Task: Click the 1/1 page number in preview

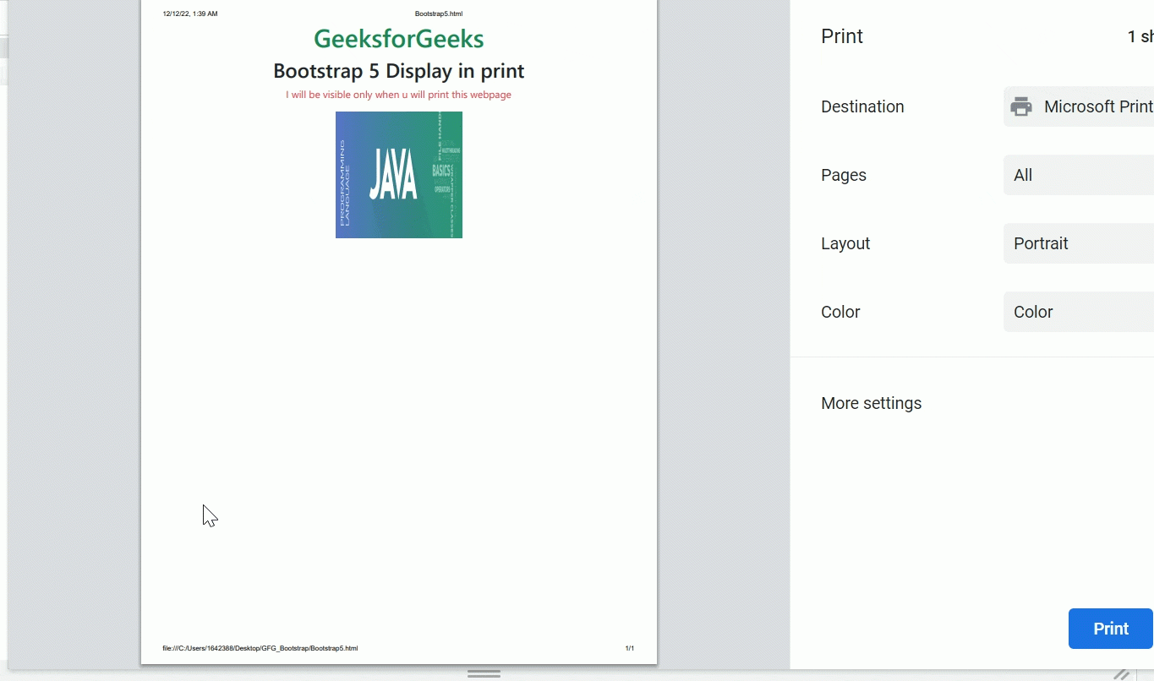Action: 629,648
